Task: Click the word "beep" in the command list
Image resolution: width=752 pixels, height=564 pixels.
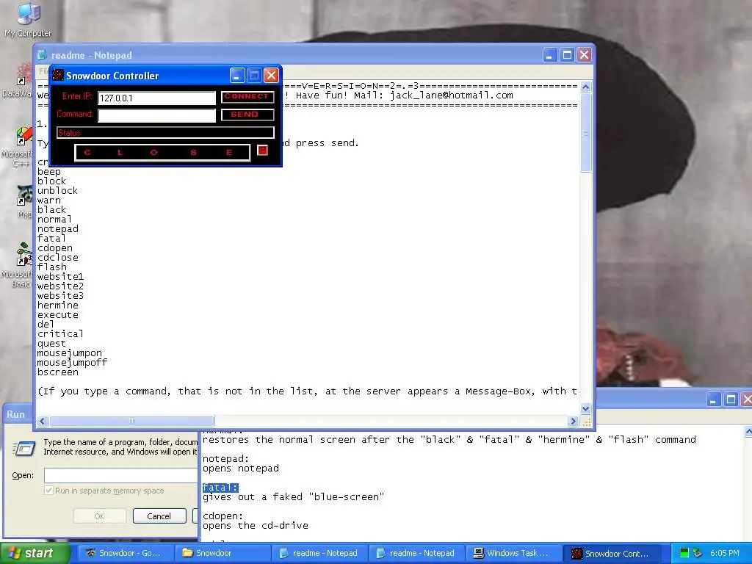Action: pyautogui.click(x=49, y=172)
